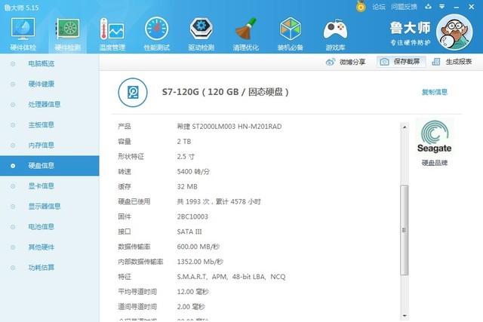Click the download arrow icon in title bar
483x322 pixels.
point(428,7)
